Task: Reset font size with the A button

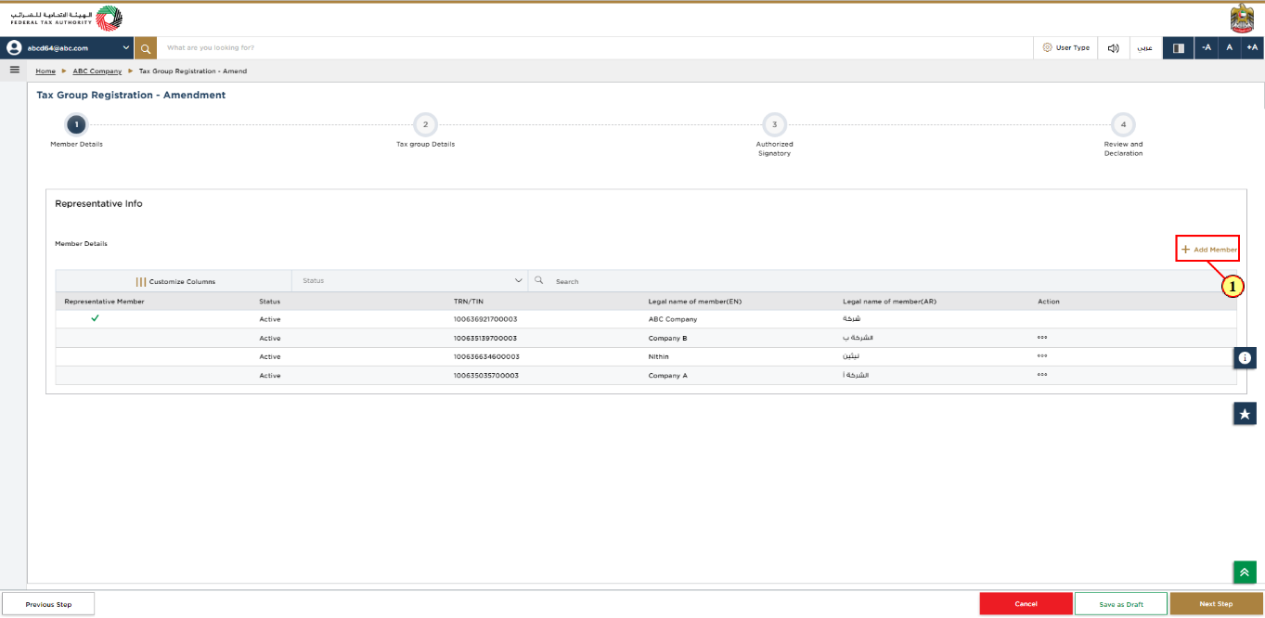Action: (x=1229, y=47)
